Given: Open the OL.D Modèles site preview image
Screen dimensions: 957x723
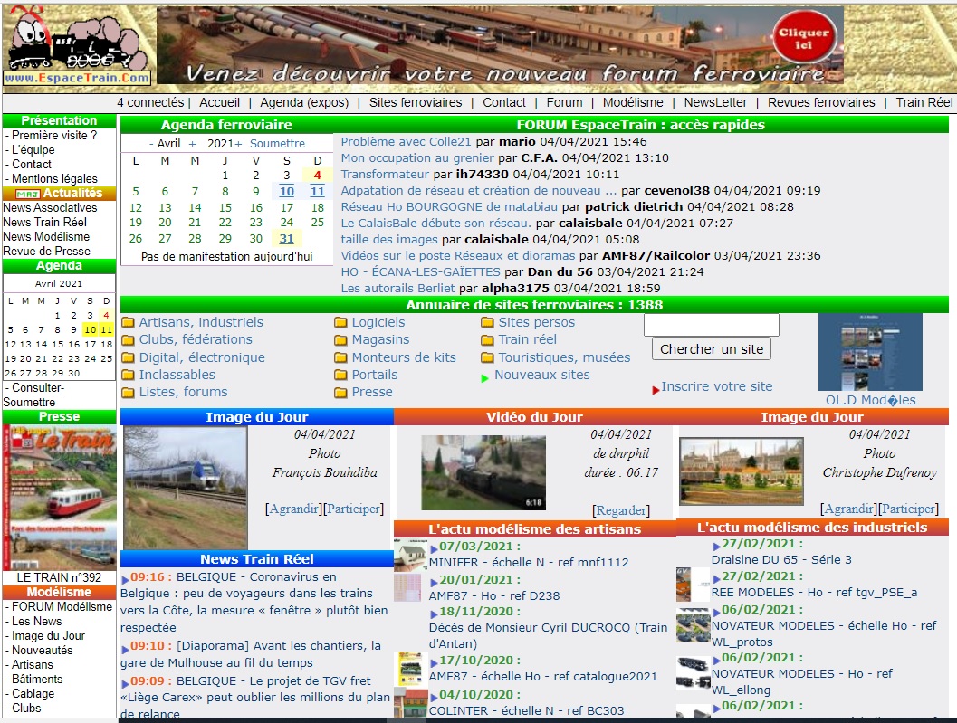Looking at the screenshot, I should point(870,352).
